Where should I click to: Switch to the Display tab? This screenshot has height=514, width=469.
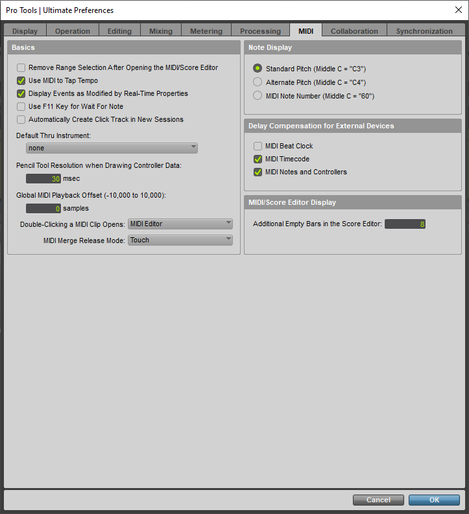pos(25,31)
